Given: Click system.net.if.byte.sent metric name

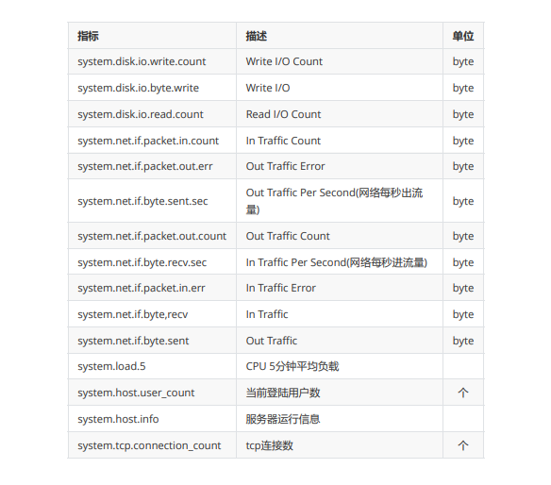Looking at the screenshot, I should tap(133, 341).
